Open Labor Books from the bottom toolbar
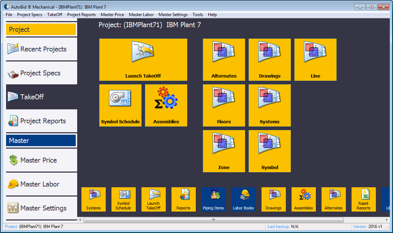This screenshot has height=233, width=393. click(x=243, y=199)
